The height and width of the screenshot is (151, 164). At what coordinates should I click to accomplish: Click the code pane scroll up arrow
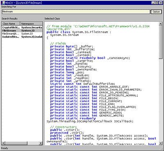(161, 24)
